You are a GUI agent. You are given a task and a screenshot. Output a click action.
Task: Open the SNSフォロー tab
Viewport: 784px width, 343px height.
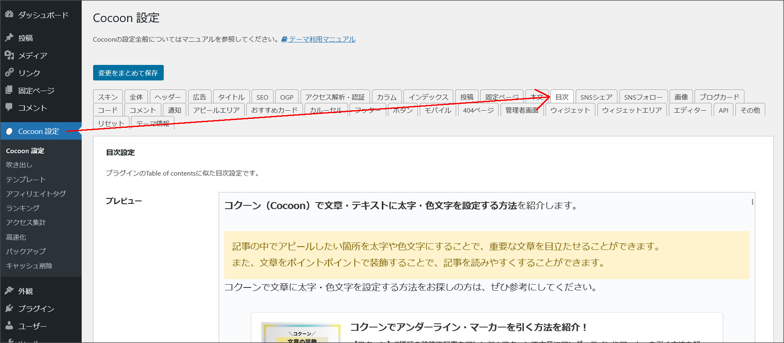click(x=643, y=97)
